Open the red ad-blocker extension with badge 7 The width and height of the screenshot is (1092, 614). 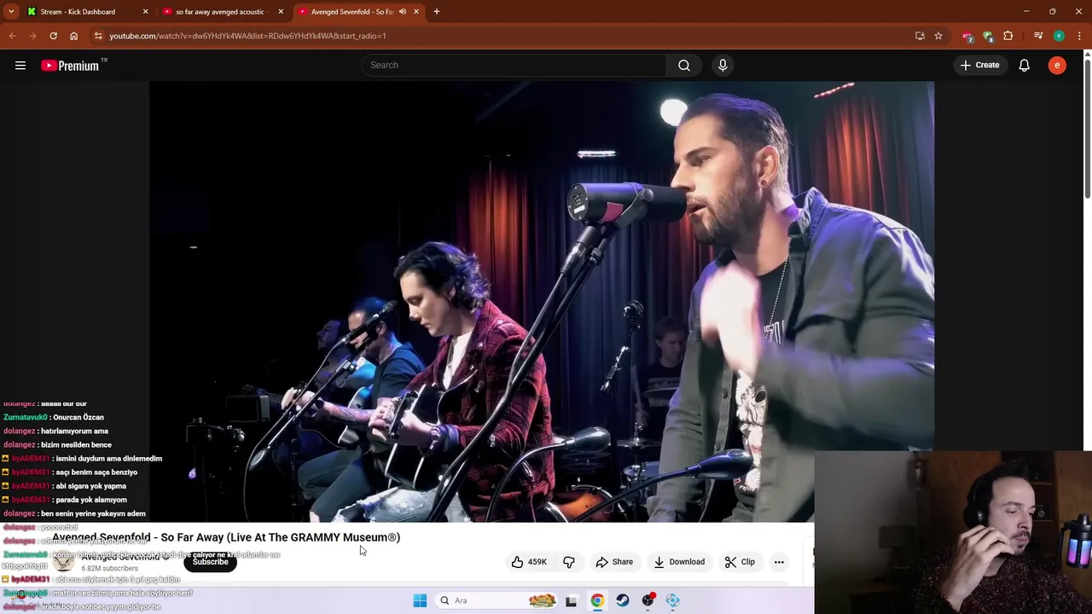point(967,36)
